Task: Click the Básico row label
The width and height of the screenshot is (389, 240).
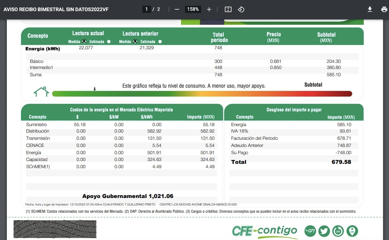Action: (x=36, y=61)
